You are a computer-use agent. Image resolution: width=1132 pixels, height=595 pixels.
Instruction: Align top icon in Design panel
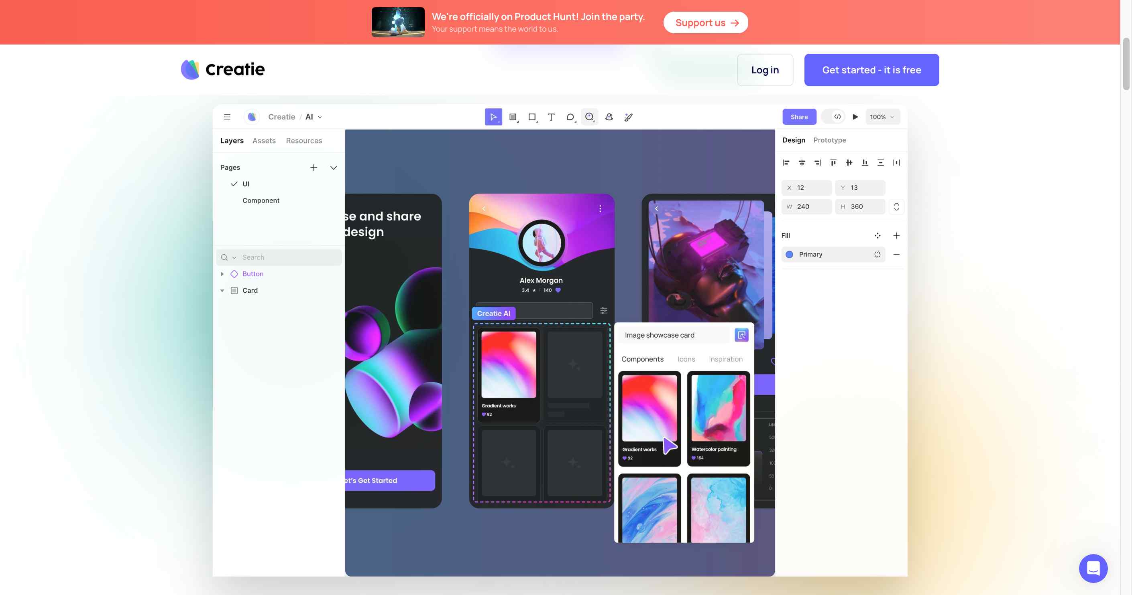point(833,163)
